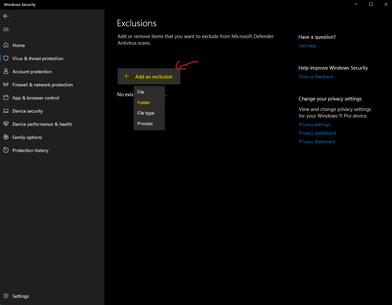Image resolution: width=392 pixels, height=305 pixels.
Task: Open the Get help link
Action: (x=307, y=46)
